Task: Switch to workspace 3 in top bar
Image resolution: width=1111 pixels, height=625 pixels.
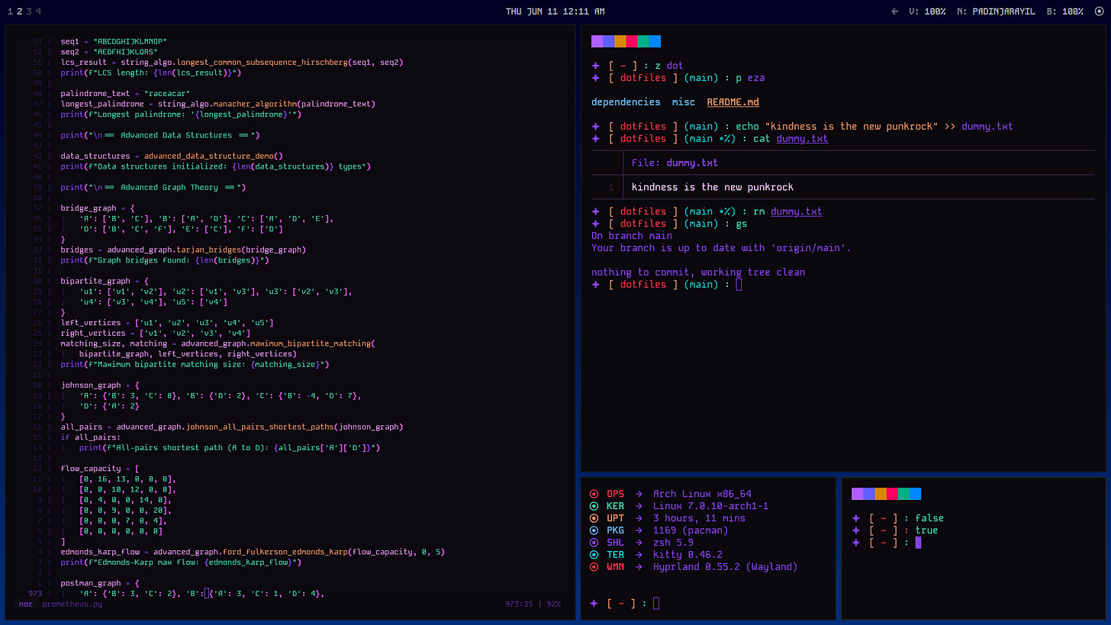Action: [29, 11]
